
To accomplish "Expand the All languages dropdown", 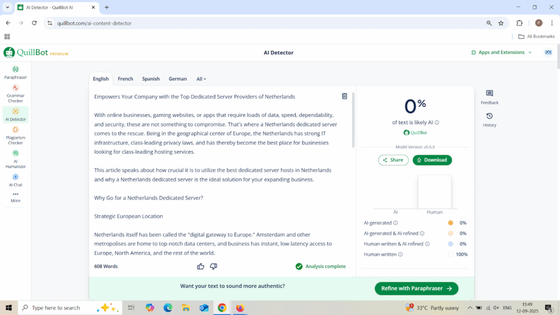I will point(201,79).
